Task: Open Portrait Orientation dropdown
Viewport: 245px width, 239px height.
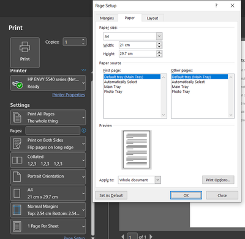Action: click(48, 176)
